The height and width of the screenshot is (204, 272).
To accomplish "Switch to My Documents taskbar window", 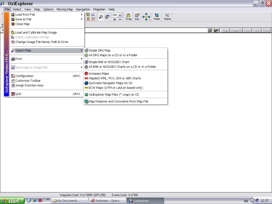I will point(70,201).
